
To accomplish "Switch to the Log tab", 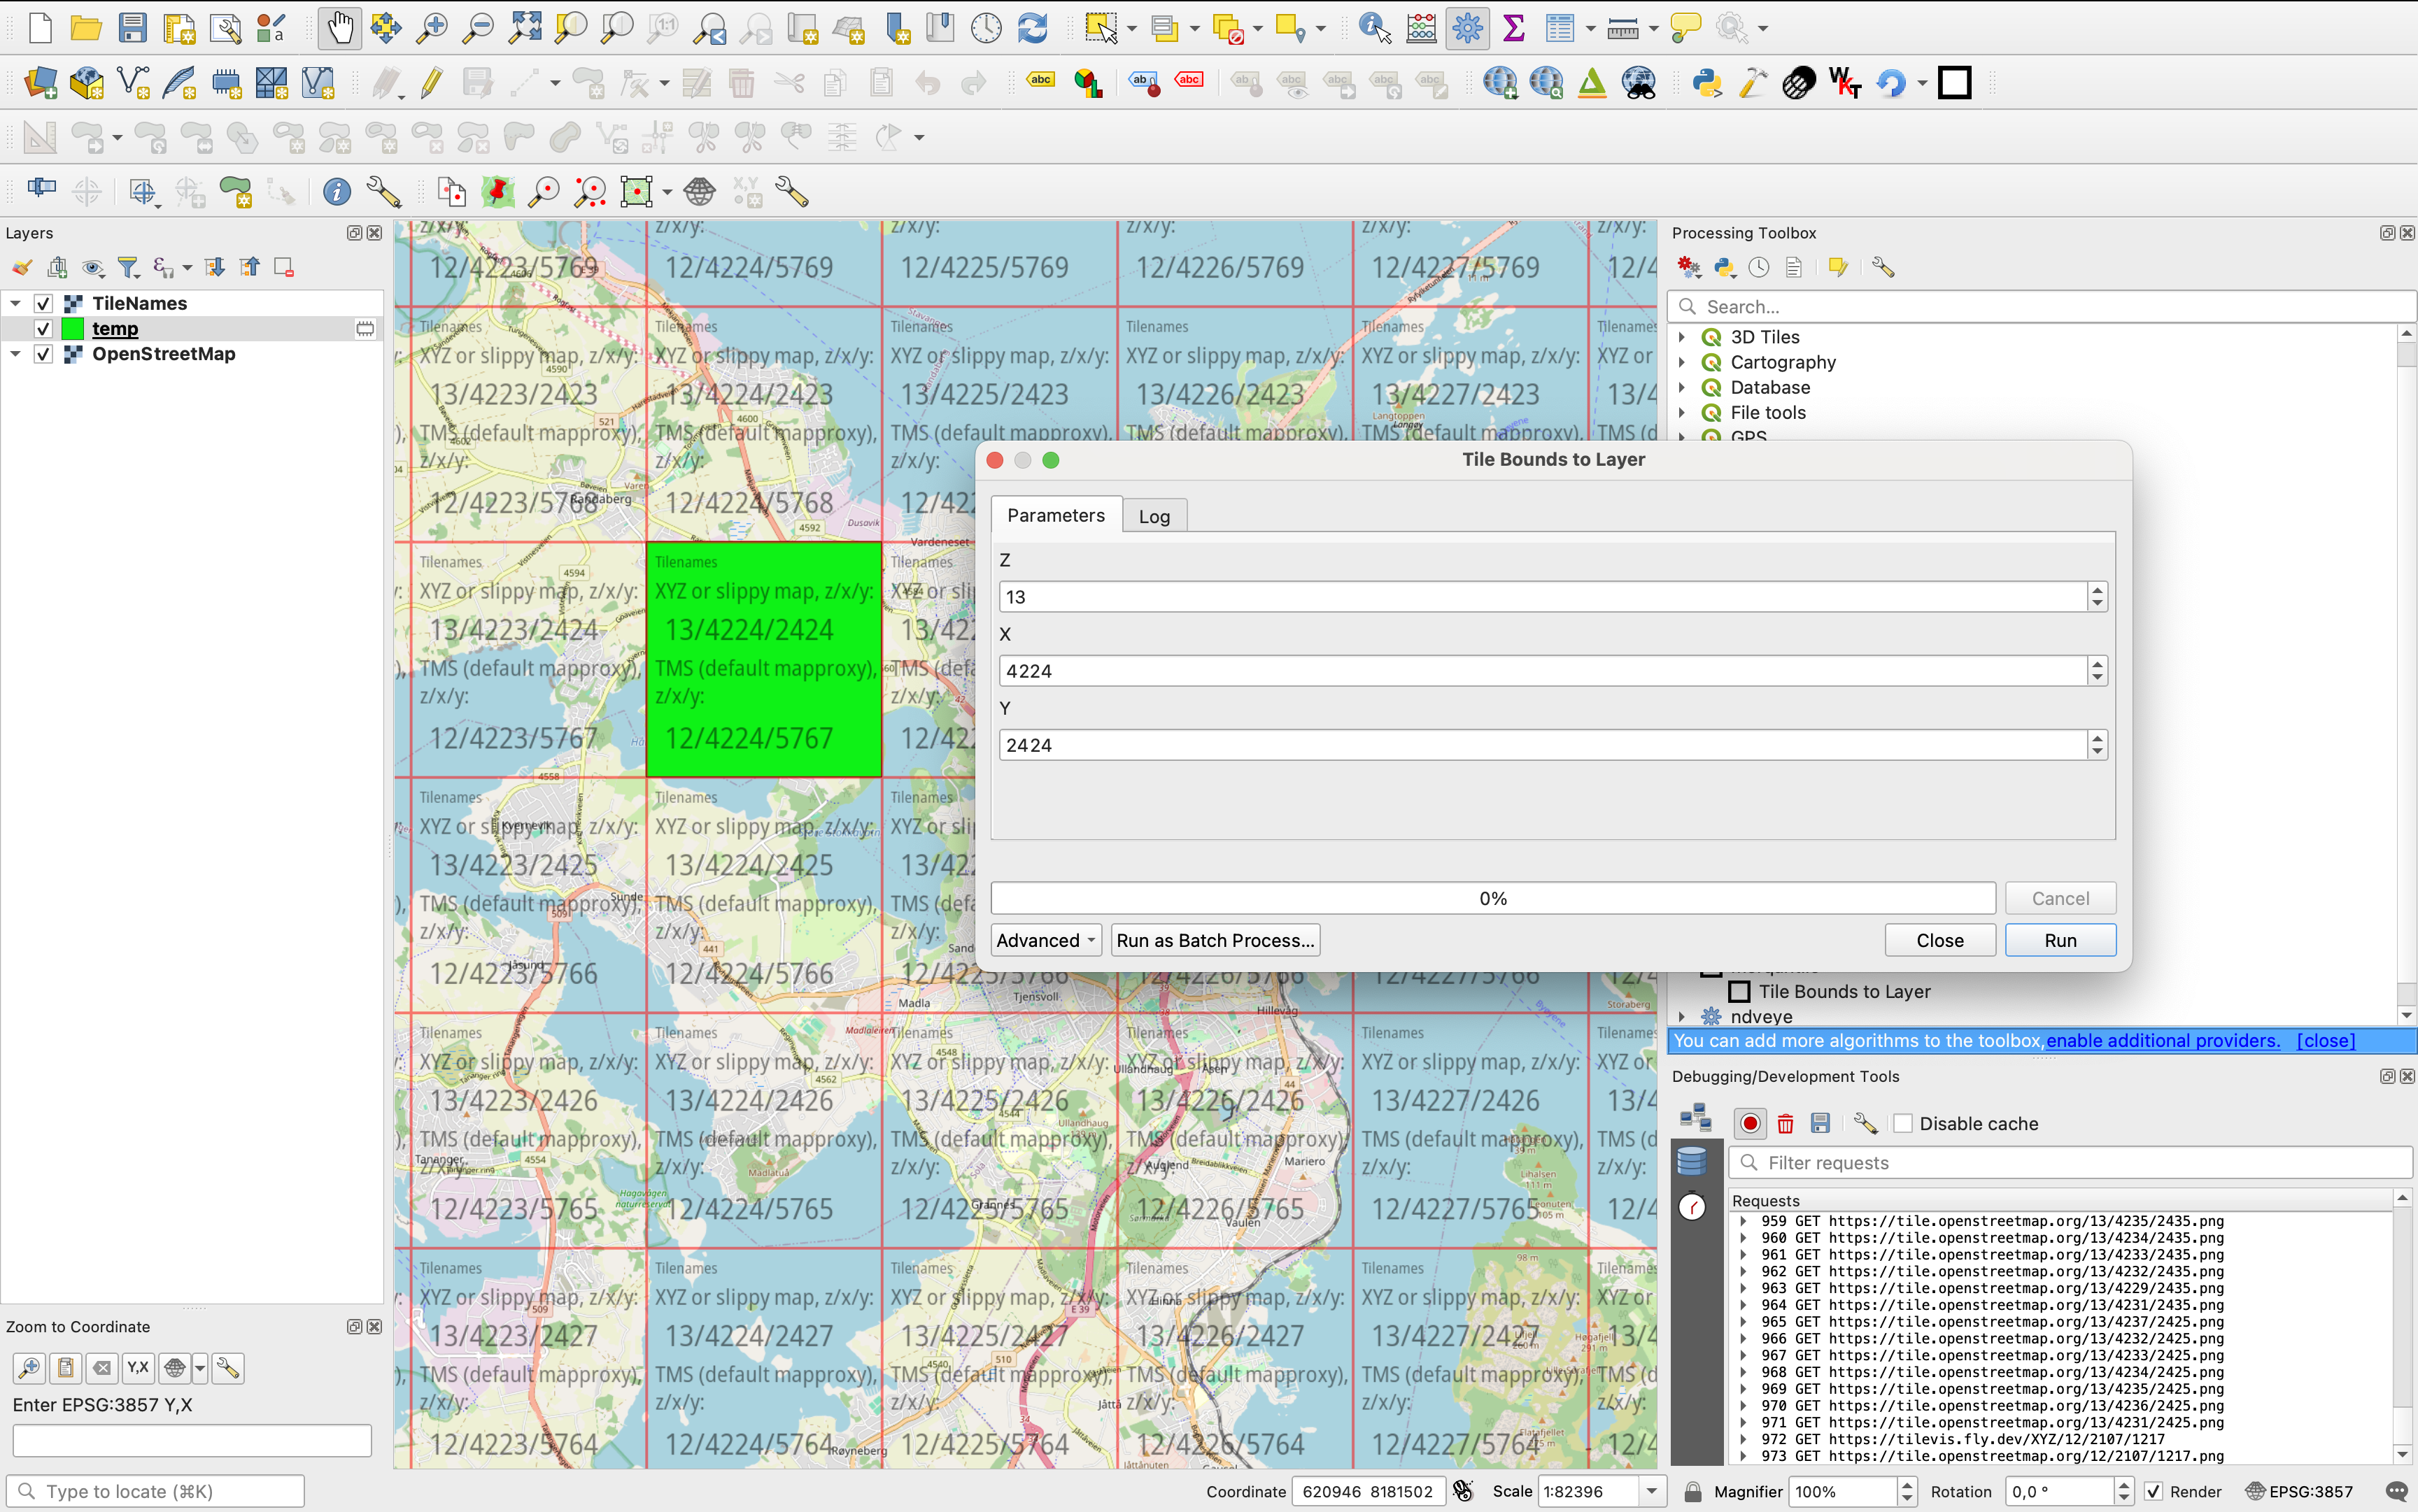I will click(x=1154, y=516).
